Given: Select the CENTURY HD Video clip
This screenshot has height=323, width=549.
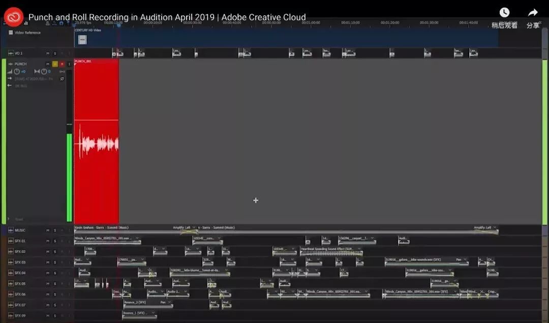Looking at the screenshot, I should (x=286, y=38).
